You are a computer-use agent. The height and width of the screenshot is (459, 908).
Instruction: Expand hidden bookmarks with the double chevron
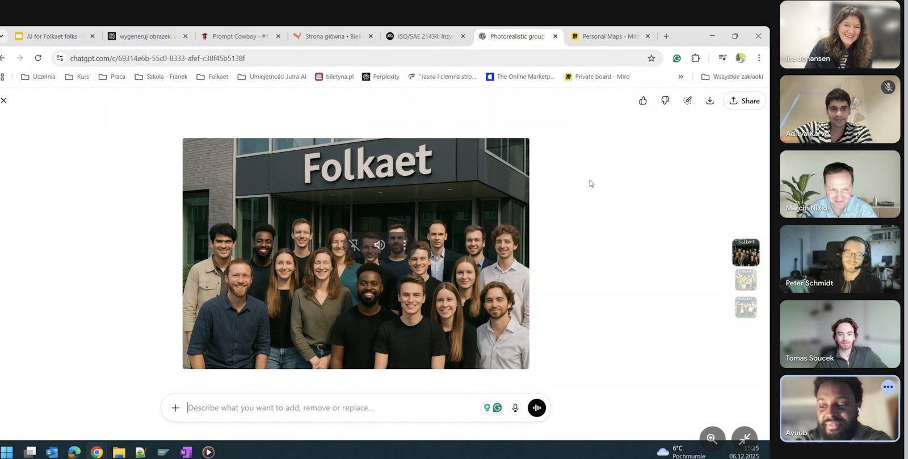point(680,77)
